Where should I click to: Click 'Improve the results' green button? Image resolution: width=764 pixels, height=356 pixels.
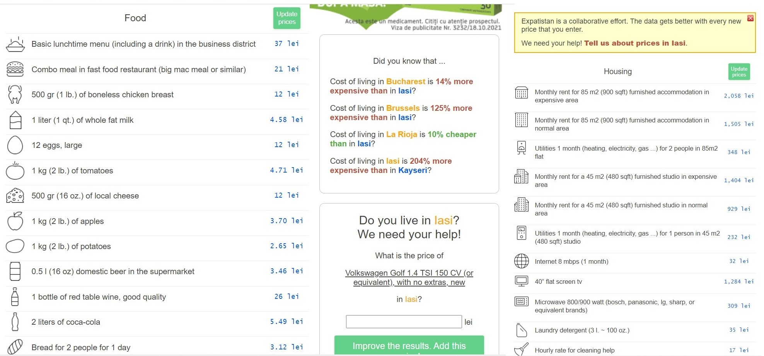[409, 346]
